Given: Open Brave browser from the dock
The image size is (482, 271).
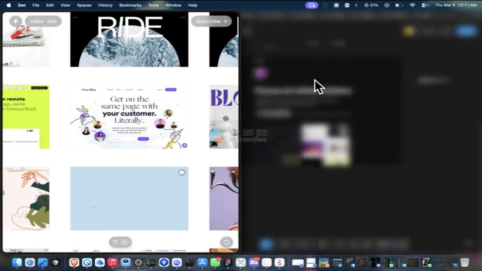Looking at the screenshot, I should point(74,262).
